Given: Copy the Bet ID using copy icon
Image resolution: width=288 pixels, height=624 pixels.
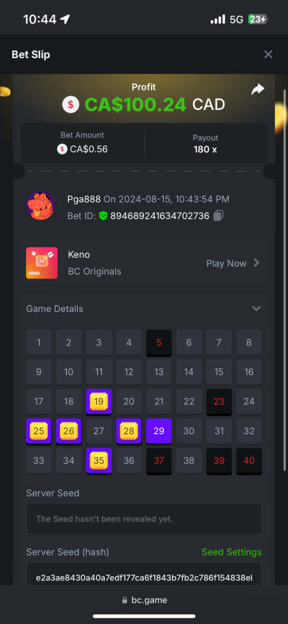Looking at the screenshot, I should coord(218,215).
